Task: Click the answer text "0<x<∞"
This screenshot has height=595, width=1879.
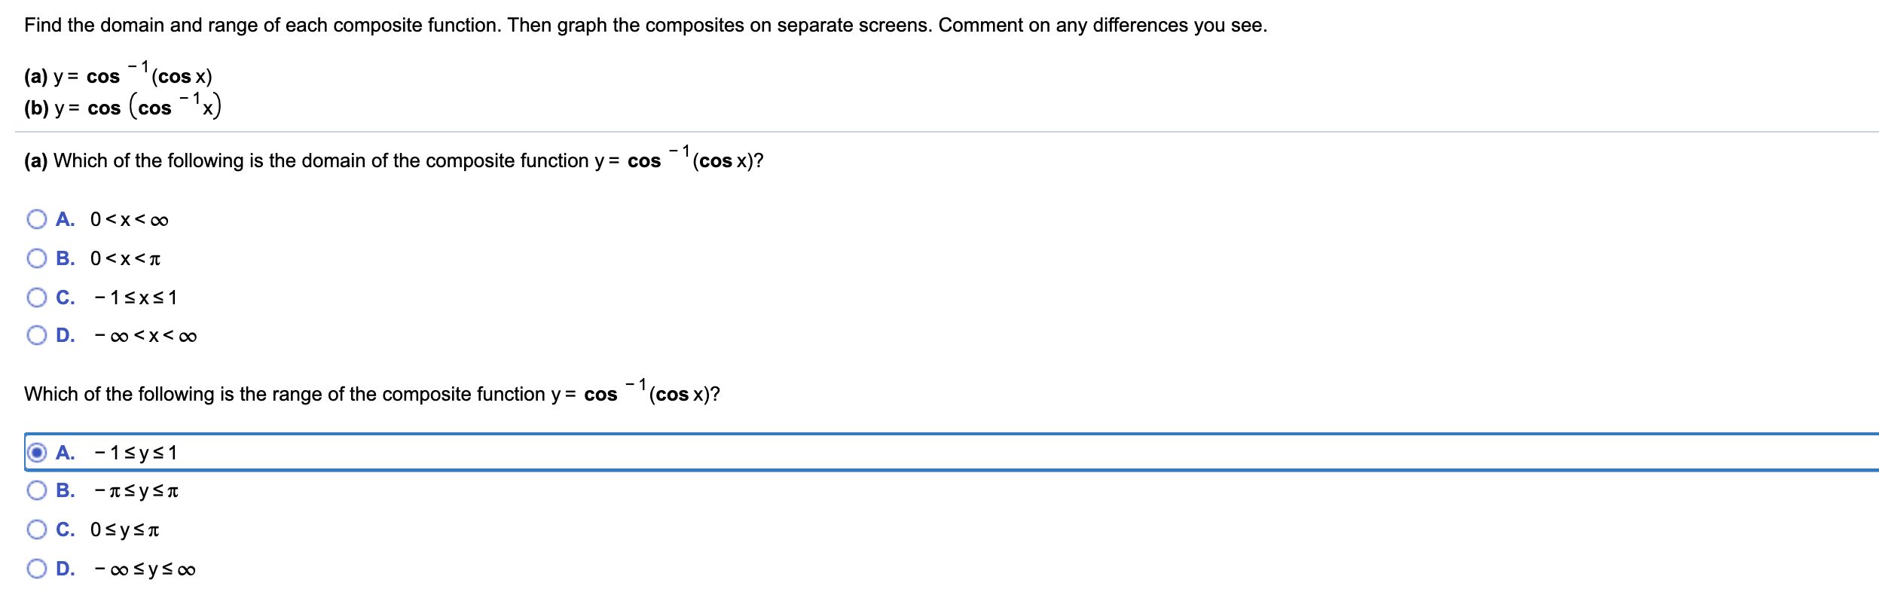Action: point(129,220)
